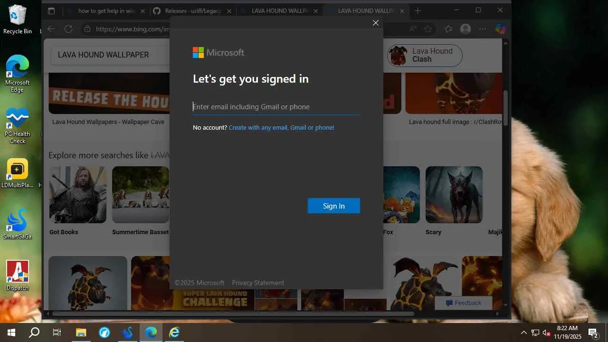Click the Feedback button on Bing
The image size is (608, 342).
(463, 303)
